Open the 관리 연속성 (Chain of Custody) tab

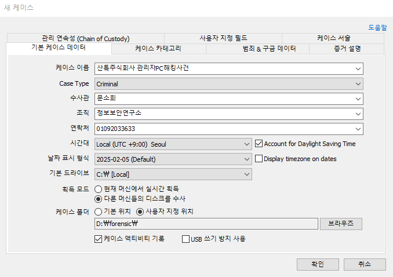(86, 38)
